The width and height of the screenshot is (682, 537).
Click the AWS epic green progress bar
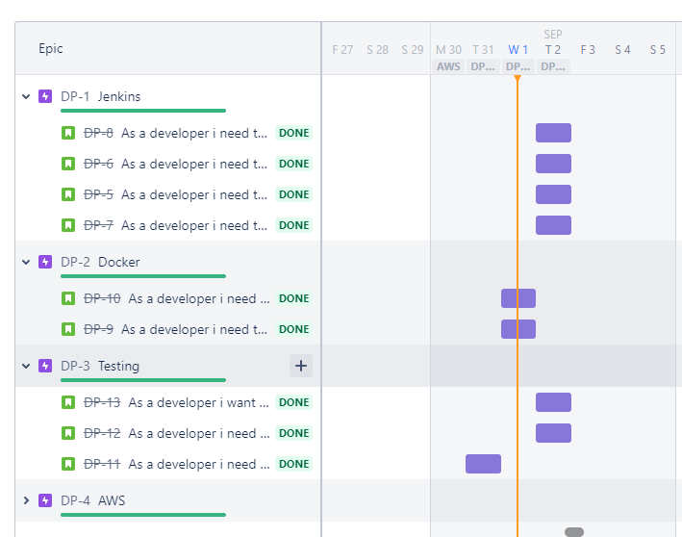click(x=143, y=515)
